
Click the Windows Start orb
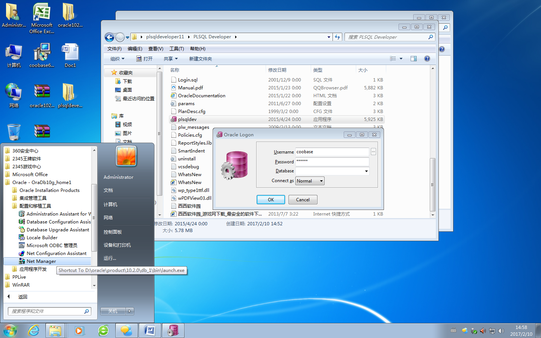tap(10, 330)
